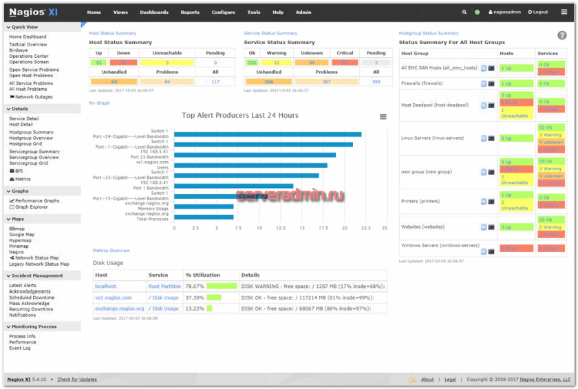The height and width of the screenshot is (389, 578).
Task: Open the Host Status Summary dashlet link
Action: click(112, 34)
